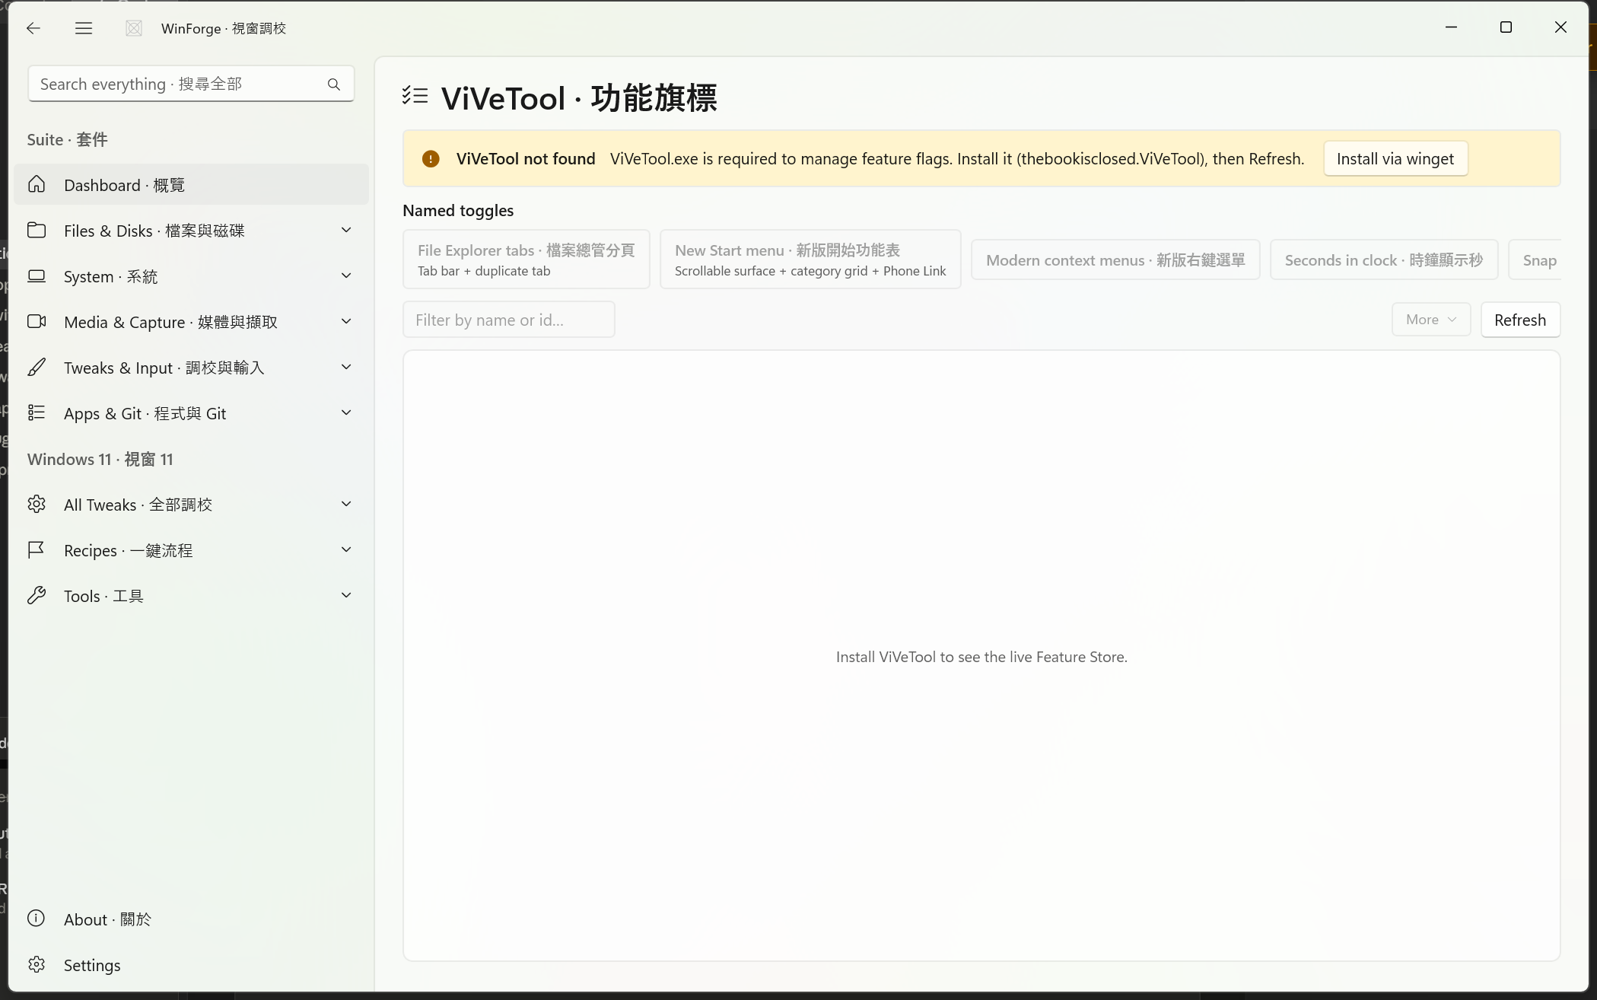1597x1000 pixels.
Task: Select Tools · 工具 nav item
Action: 191,595
